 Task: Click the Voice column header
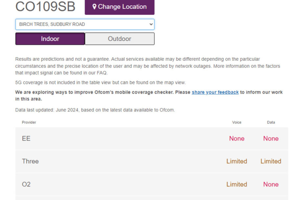coord(237,122)
